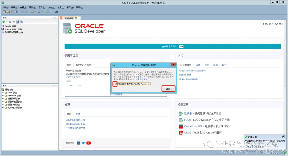Click the Save All toolbar icon
The width and height of the screenshot is (288, 156).
coord(16,12)
